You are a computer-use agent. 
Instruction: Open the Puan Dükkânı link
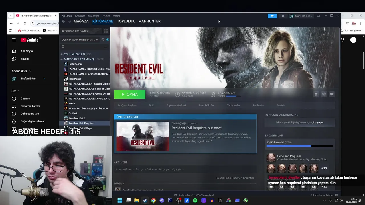(x=206, y=105)
